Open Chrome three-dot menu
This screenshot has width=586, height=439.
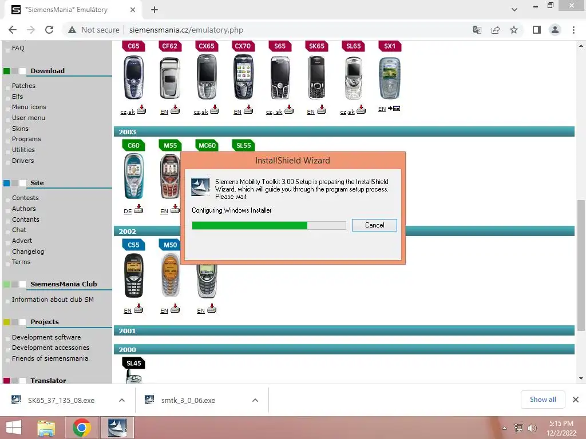click(x=573, y=30)
